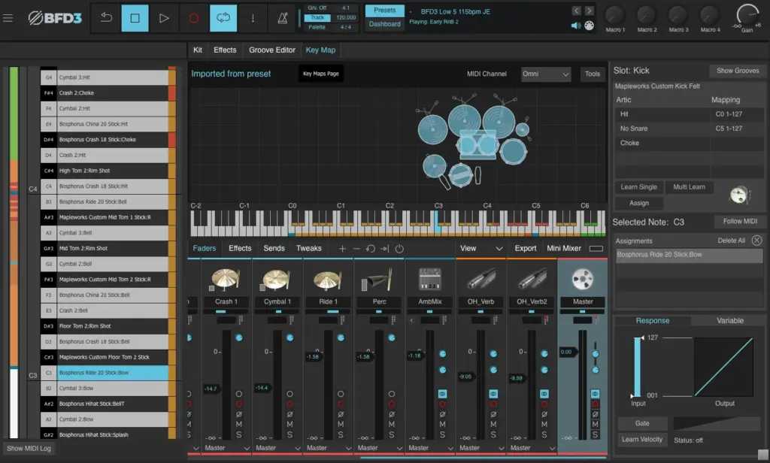
Task: Click the Learn Single button
Action: 639,187
